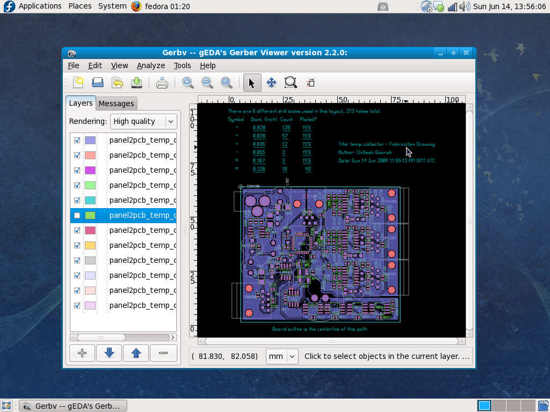
Task: Zoom out using the toolbar magnifier
Action: [207, 83]
